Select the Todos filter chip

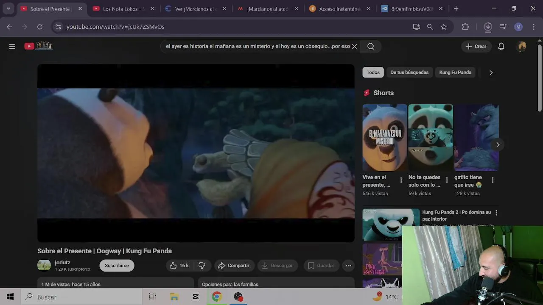pyautogui.click(x=373, y=72)
